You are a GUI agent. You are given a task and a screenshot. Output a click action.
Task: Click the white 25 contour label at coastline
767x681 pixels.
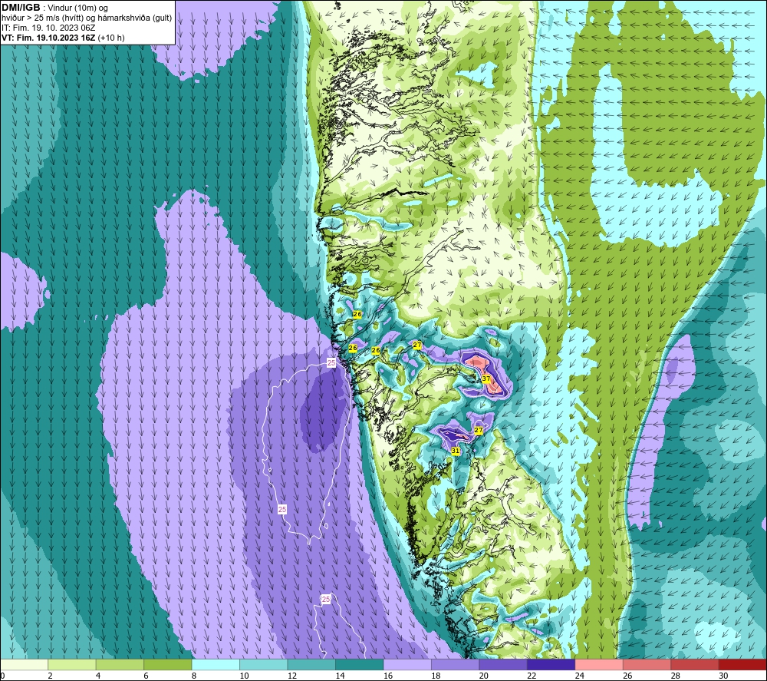pyautogui.click(x=331, y=363)
